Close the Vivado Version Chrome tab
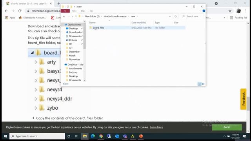The height and width of the screenshot is (141, 251). (51, 4)
